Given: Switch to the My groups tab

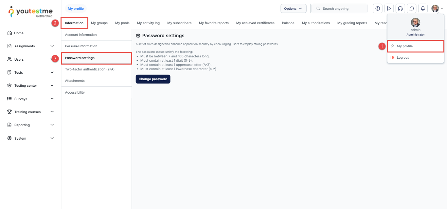Looking at the screenshot, I should click(99, 23).
